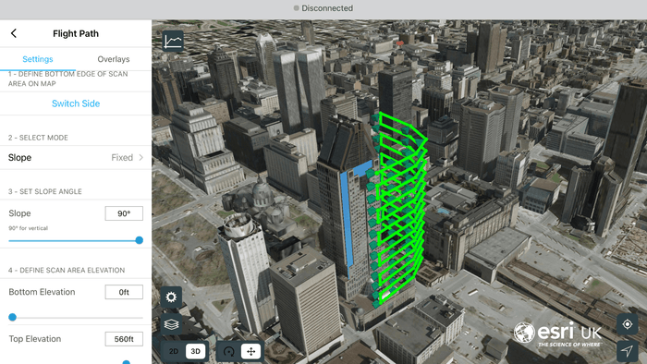Click the Slope angle slider handle
This screenshot has width=647, height=364.
click(140, 240)
